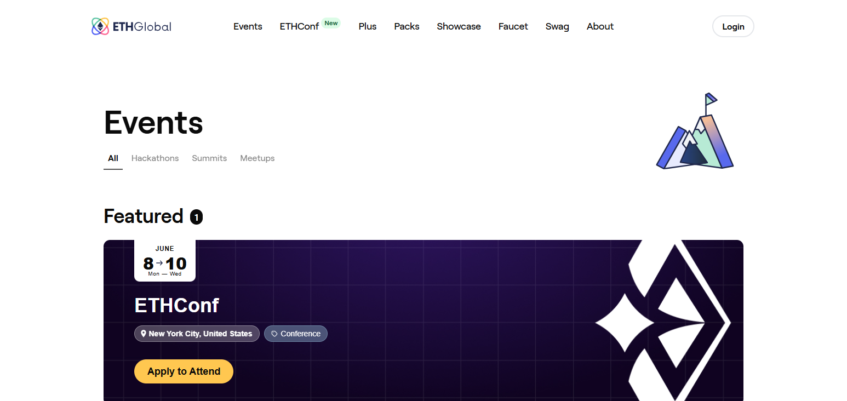
Task: Click the tag icon in the Conference badge
Action: 273,334
